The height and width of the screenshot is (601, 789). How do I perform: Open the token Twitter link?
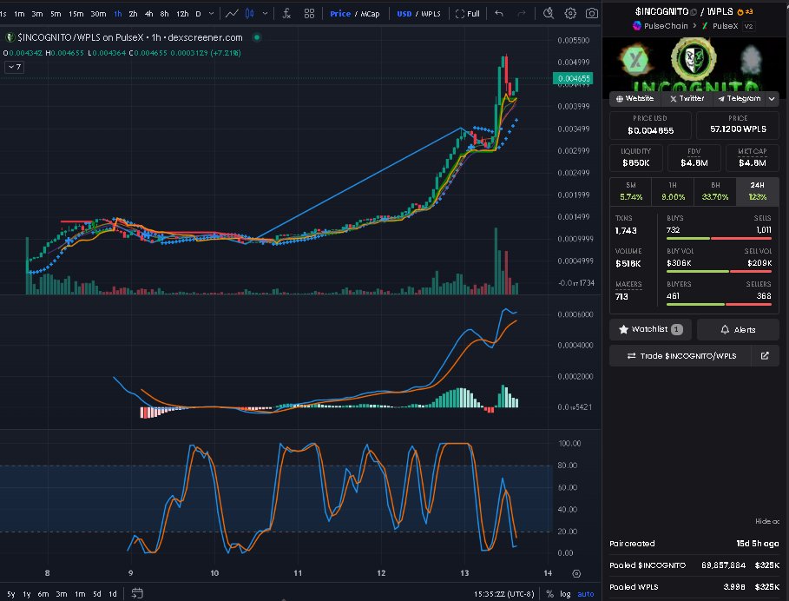tap(687, 99)
